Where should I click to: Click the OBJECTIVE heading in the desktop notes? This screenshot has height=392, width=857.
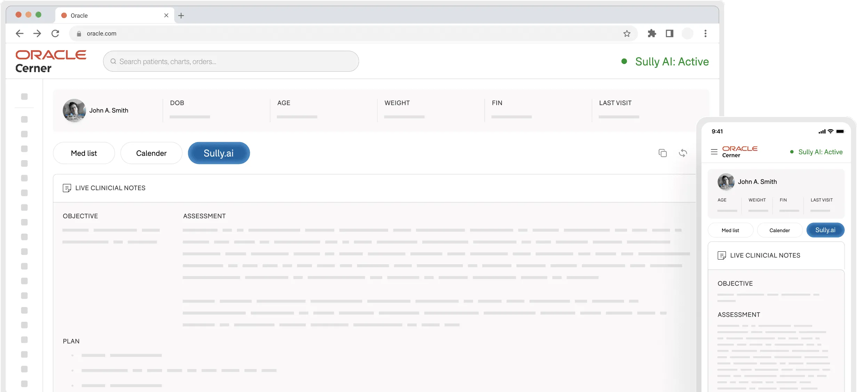(80, 216)
